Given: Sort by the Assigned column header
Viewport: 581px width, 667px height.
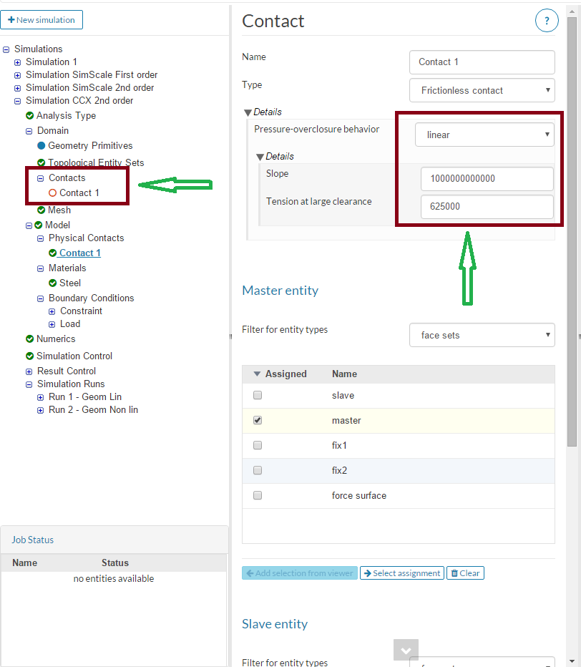Looking at the screenshot, I should coord(285,374).
